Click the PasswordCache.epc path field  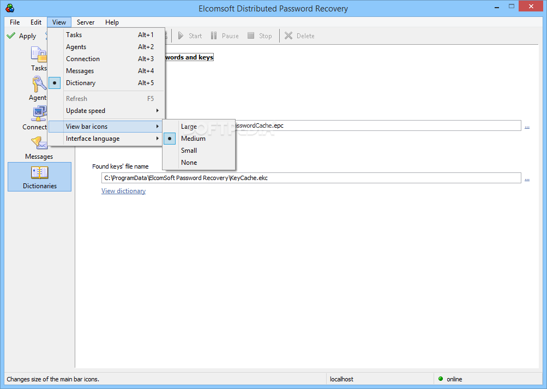[x=378, y=125]
